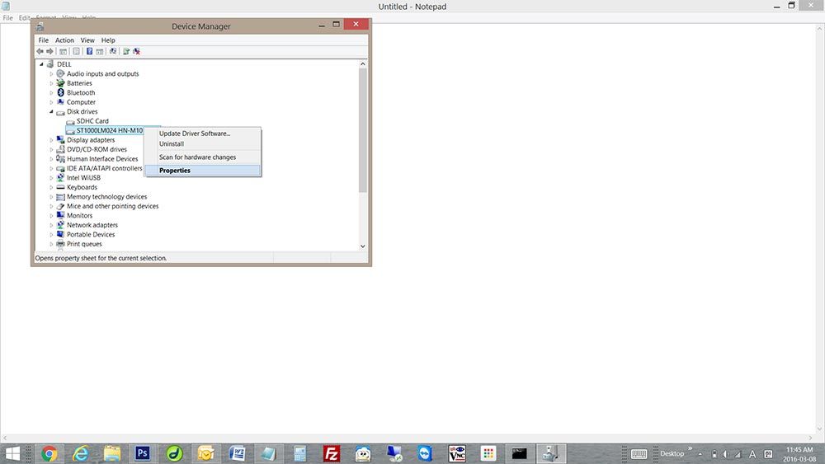This screenshot has height=464, width=825.
Task: Click the Properties sheet toolbar icon
Action: pos(76,51)
